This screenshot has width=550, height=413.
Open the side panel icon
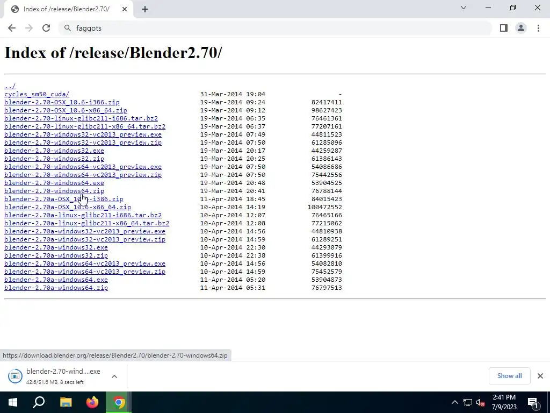[504, 28]
